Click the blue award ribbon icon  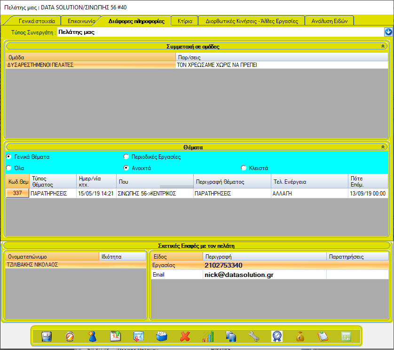[x=277, y=336]
